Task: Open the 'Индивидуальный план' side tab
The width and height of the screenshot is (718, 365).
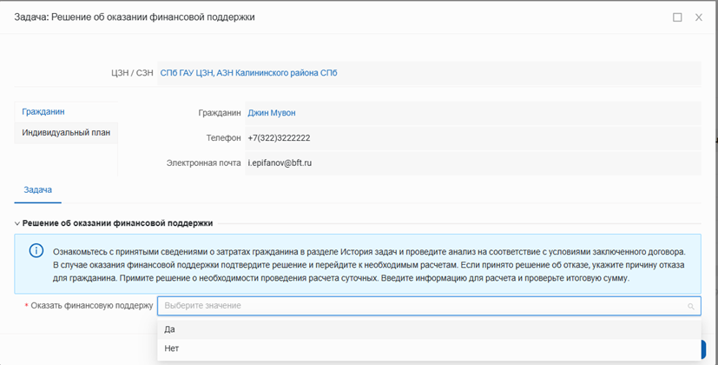Action: click(x=66, y=133)
